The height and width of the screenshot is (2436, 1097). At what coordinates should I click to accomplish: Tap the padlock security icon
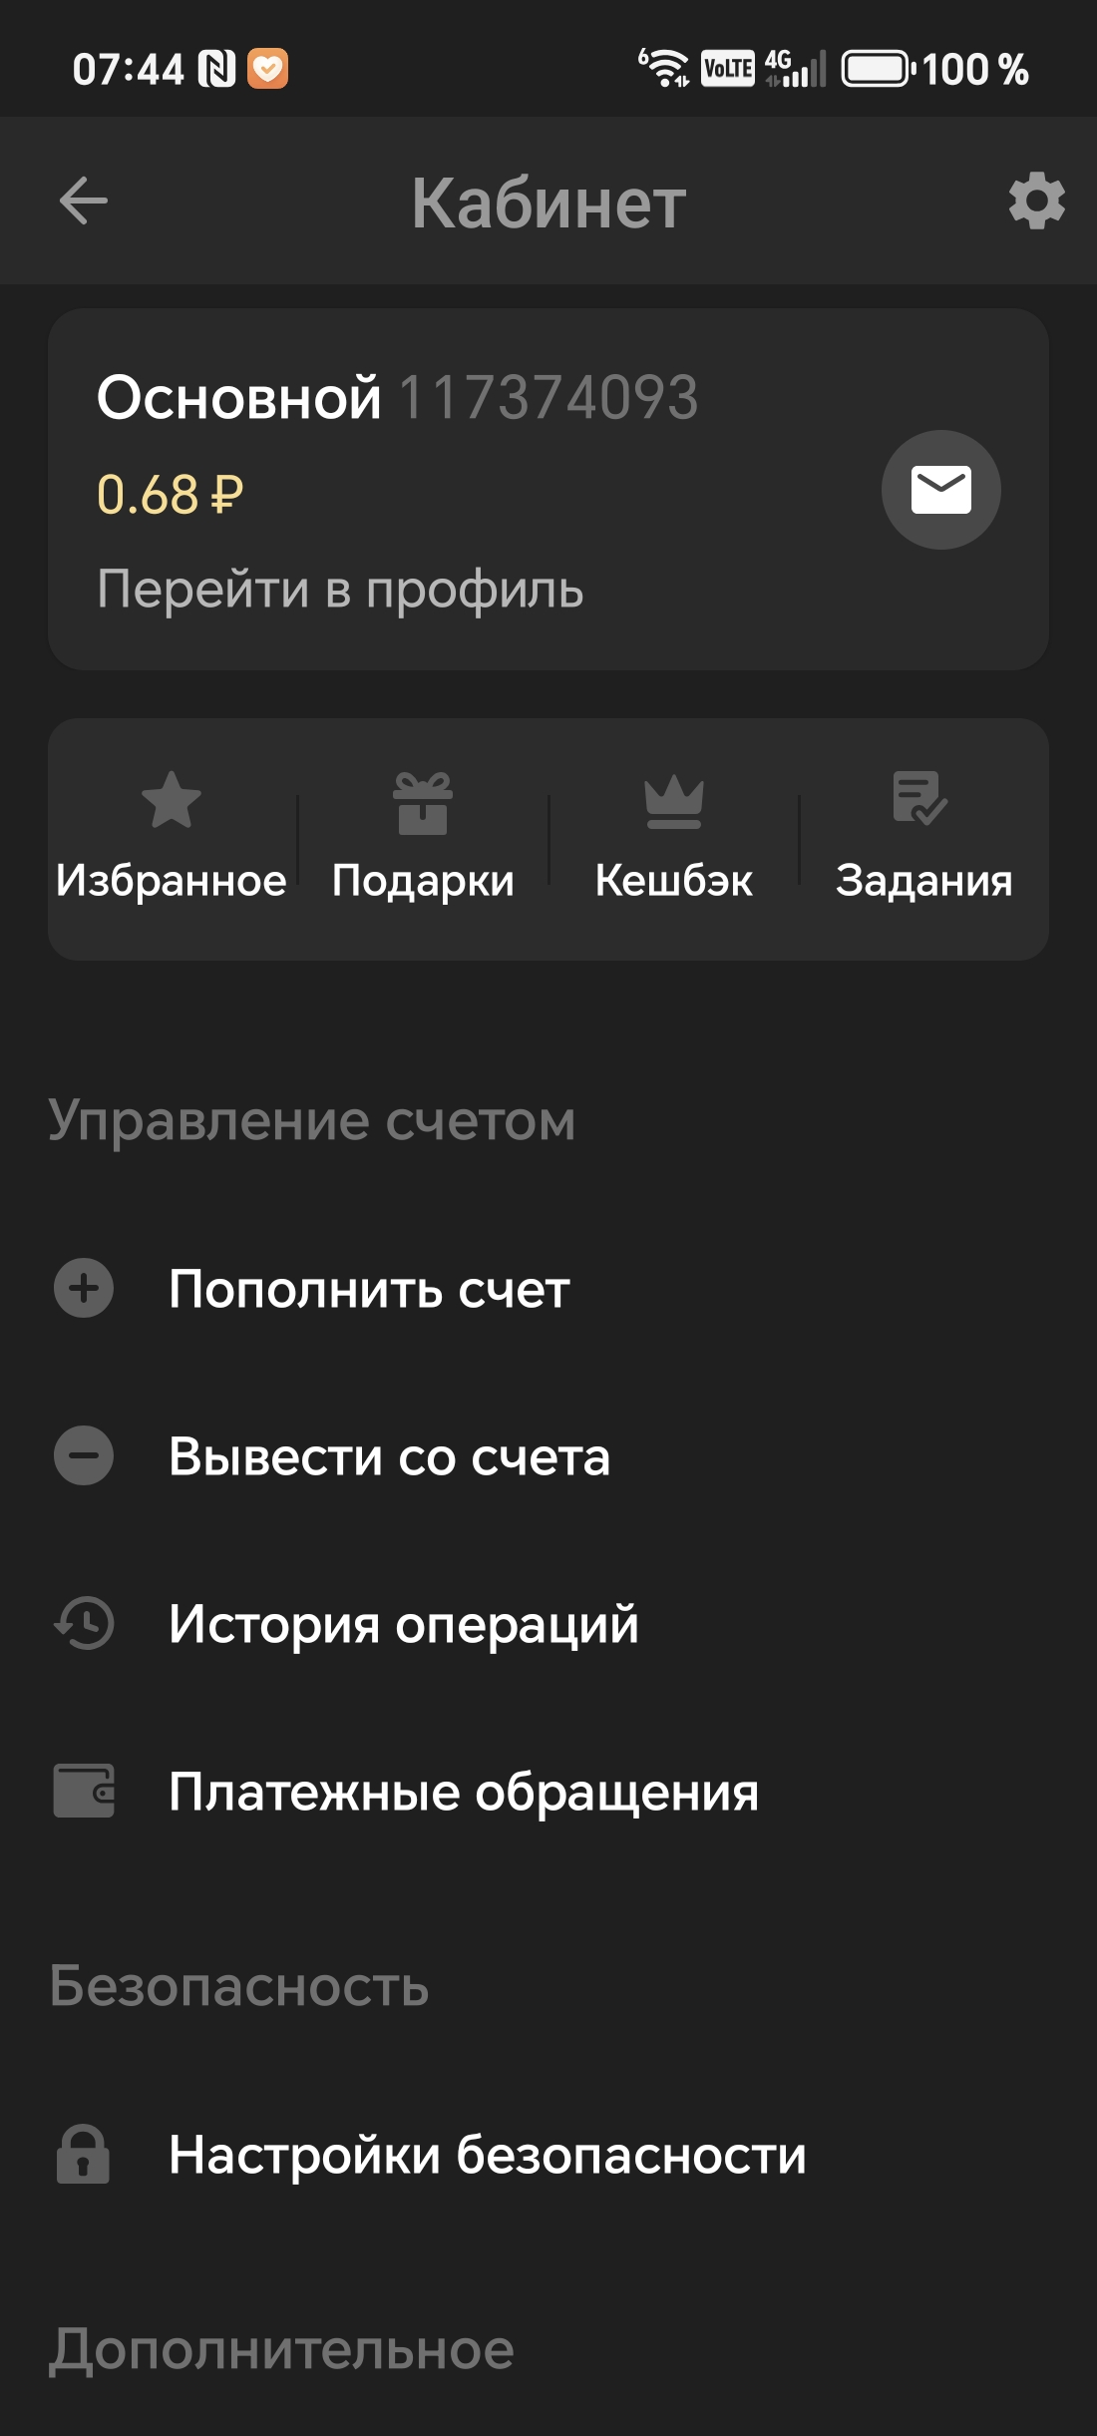84,2154
